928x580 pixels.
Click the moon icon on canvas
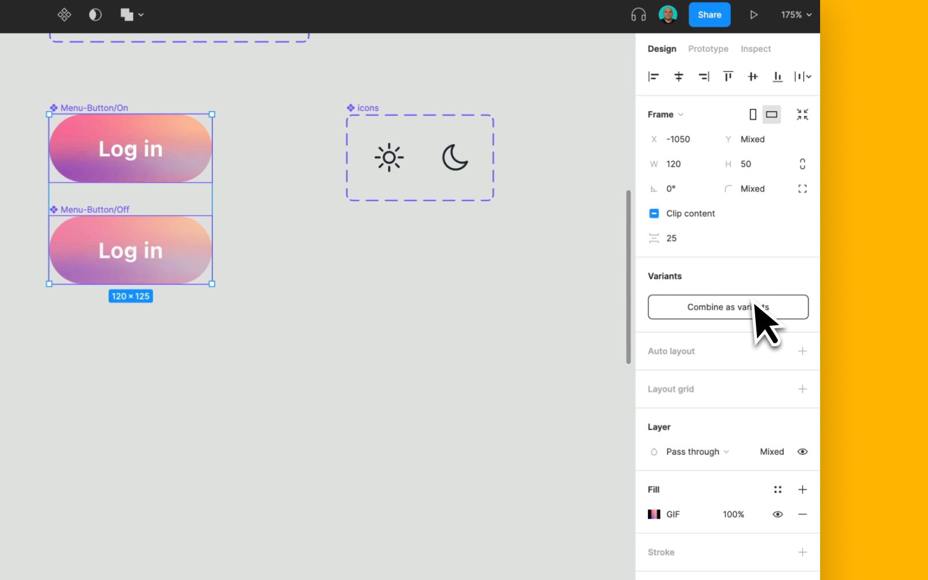[x=455, y=157]
